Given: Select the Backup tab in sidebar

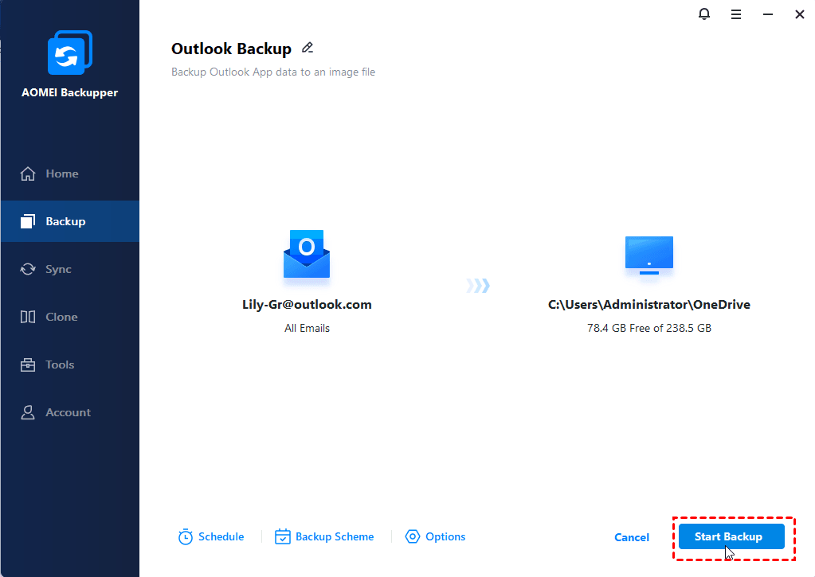Looking at the screenshot, I should [x=65, y=221].
